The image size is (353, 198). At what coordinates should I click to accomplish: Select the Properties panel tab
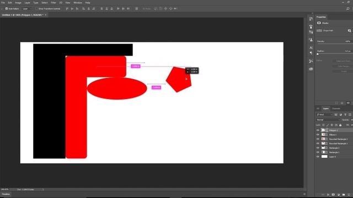[x=321, y=17]
